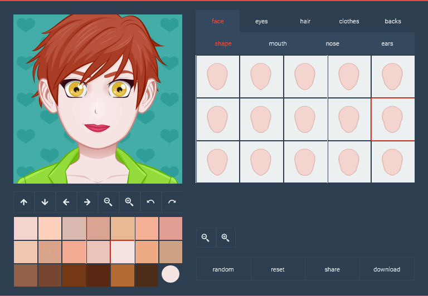
Task: Select the medium brown swatch starting the bottom row
Action: pyautogui.click(x=26, y=275)
